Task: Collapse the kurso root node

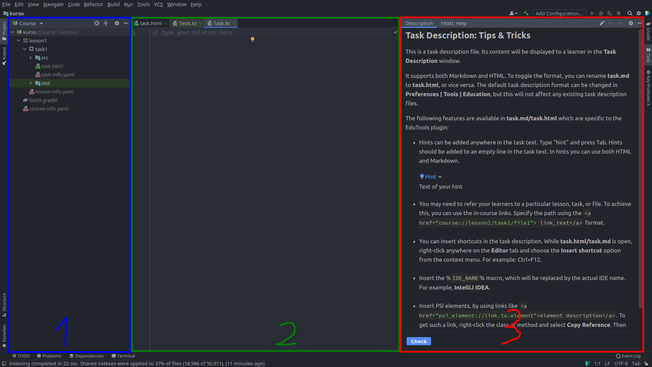Action: click(13, 32)
